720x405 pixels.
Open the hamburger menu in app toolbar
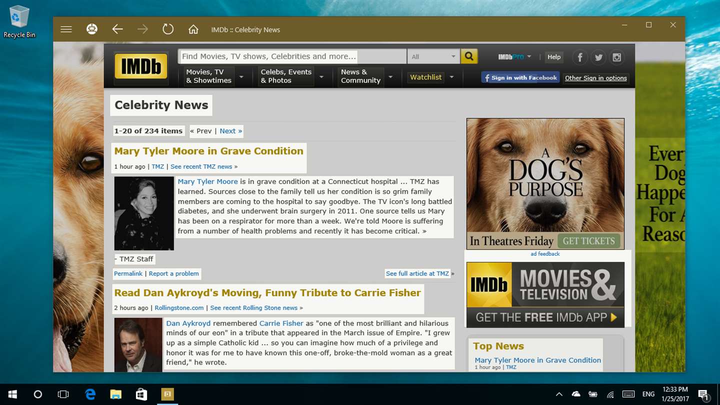[66, 29]
